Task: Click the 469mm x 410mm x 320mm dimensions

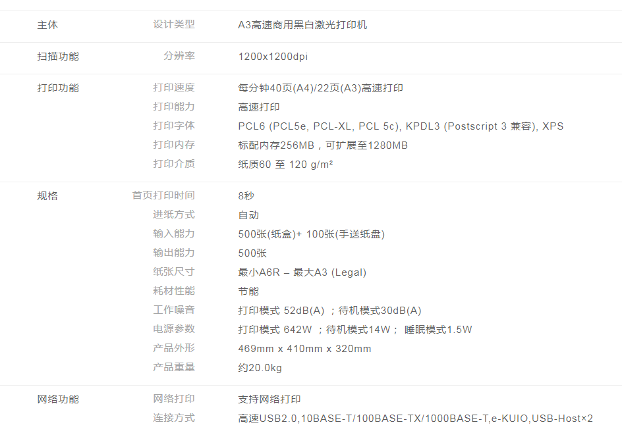Action: (x=304, y=349)
